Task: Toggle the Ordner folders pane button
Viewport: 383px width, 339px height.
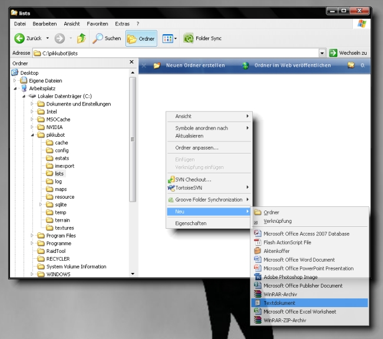Action: [140, 38]
